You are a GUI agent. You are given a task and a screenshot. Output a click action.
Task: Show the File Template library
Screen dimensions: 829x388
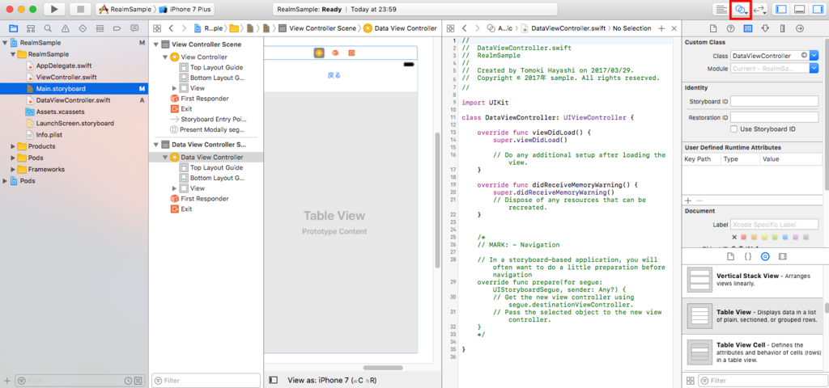point(731,256)
